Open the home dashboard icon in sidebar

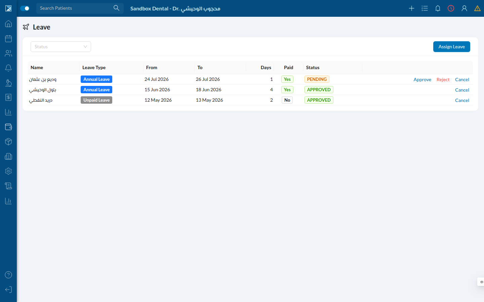tap(8, 24)
